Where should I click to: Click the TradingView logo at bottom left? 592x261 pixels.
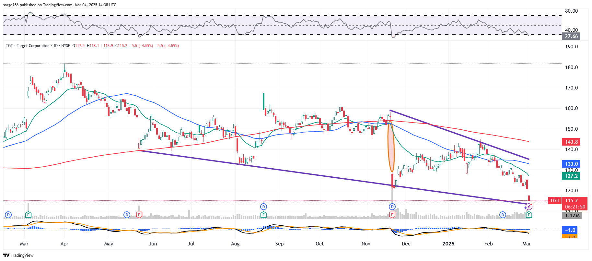[18, 255]
